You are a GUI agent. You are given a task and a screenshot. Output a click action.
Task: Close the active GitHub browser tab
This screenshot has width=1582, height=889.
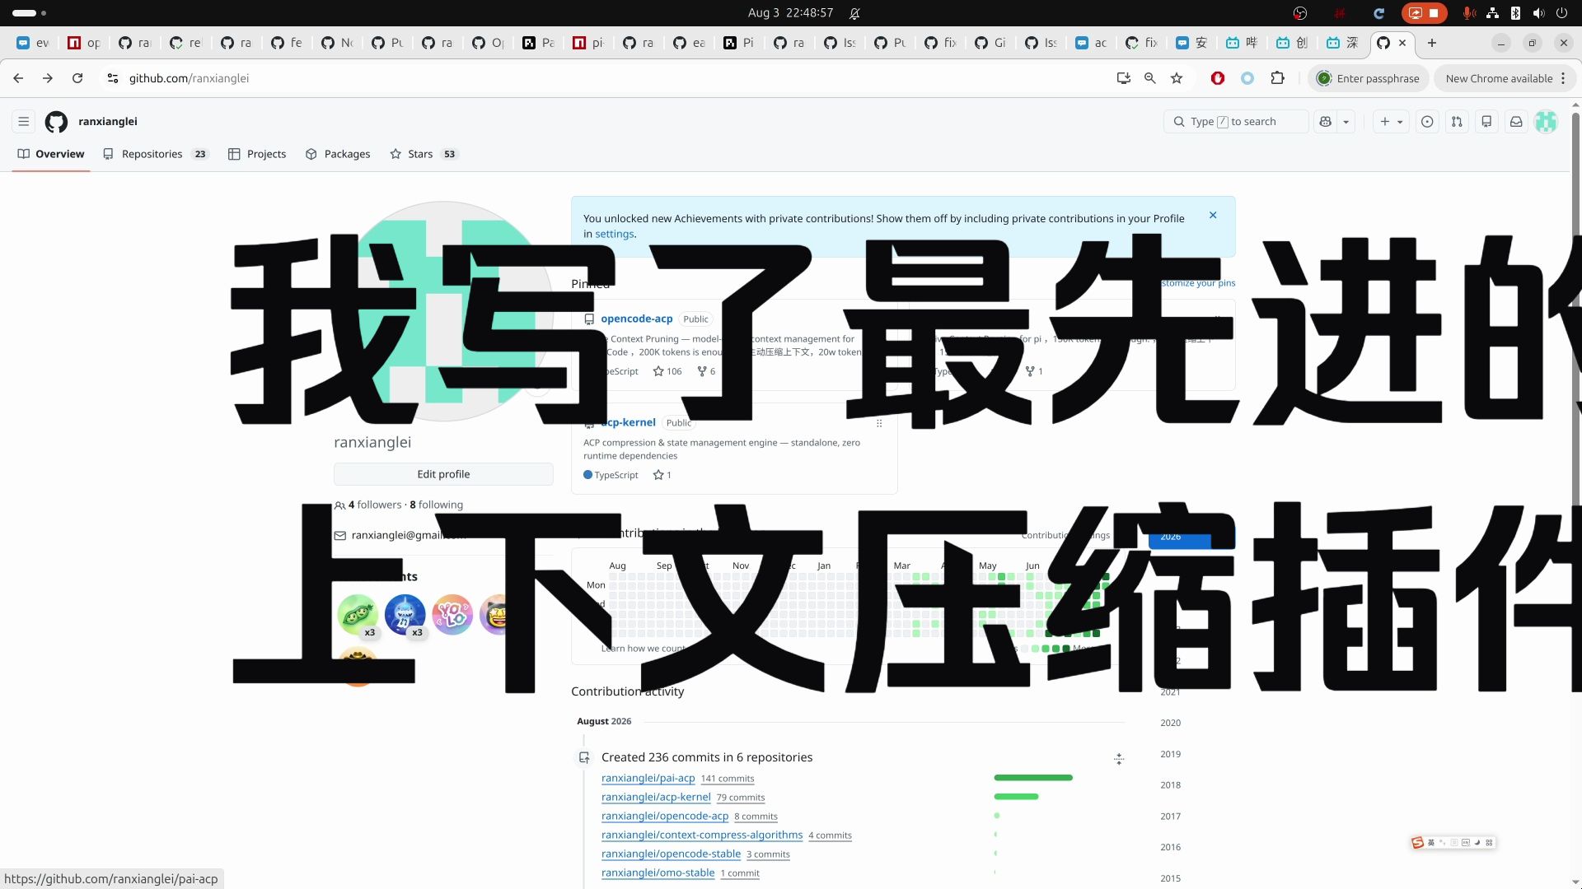click(x=1402, y=43)
